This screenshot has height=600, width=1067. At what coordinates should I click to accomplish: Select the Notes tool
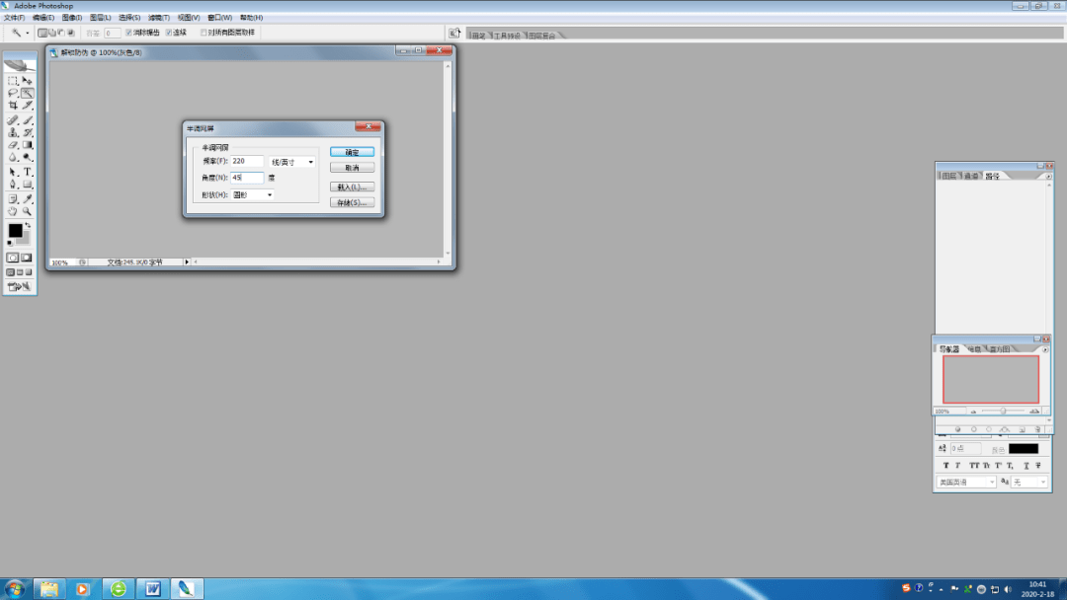(13, 199)
